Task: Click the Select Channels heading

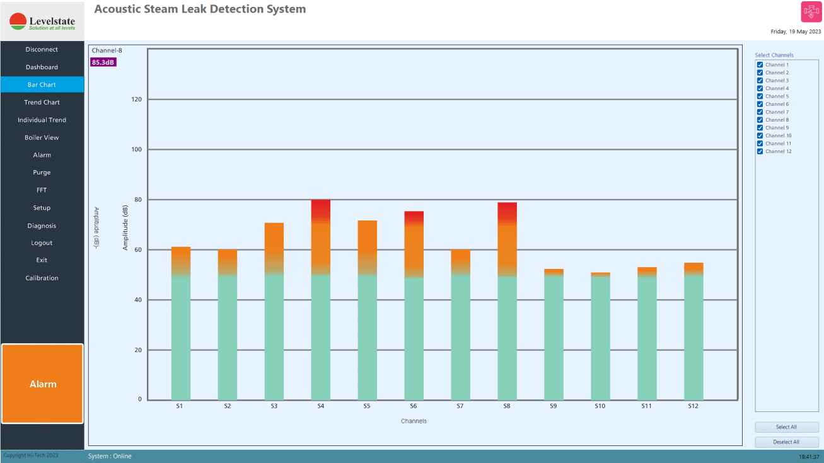Action: tap(774, 55)
